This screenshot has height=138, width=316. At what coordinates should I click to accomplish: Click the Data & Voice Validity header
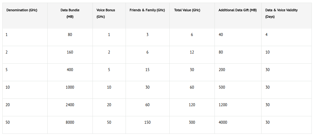281,13
